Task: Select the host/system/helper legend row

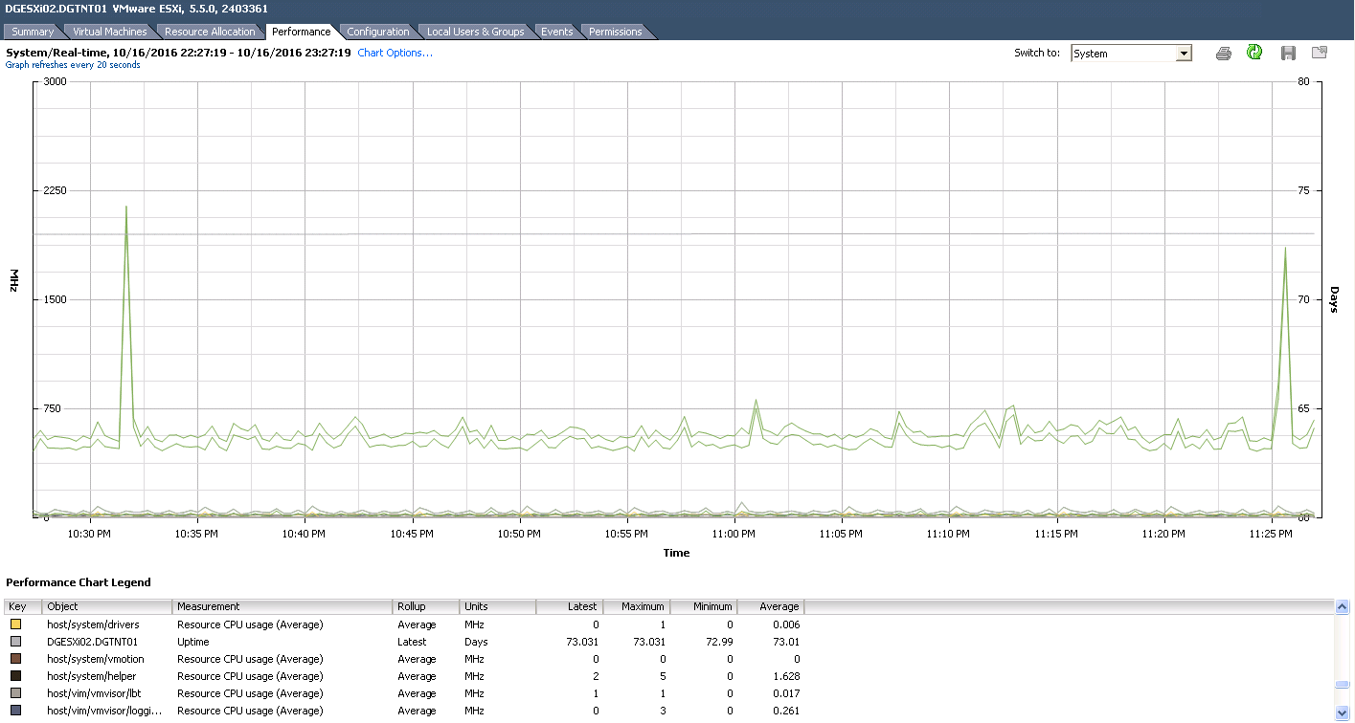Action: tap(404, 676)
